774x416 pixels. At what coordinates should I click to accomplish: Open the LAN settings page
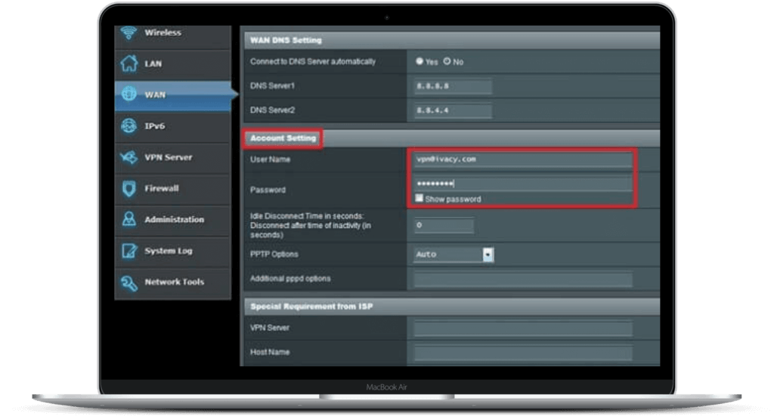[173, 64]
